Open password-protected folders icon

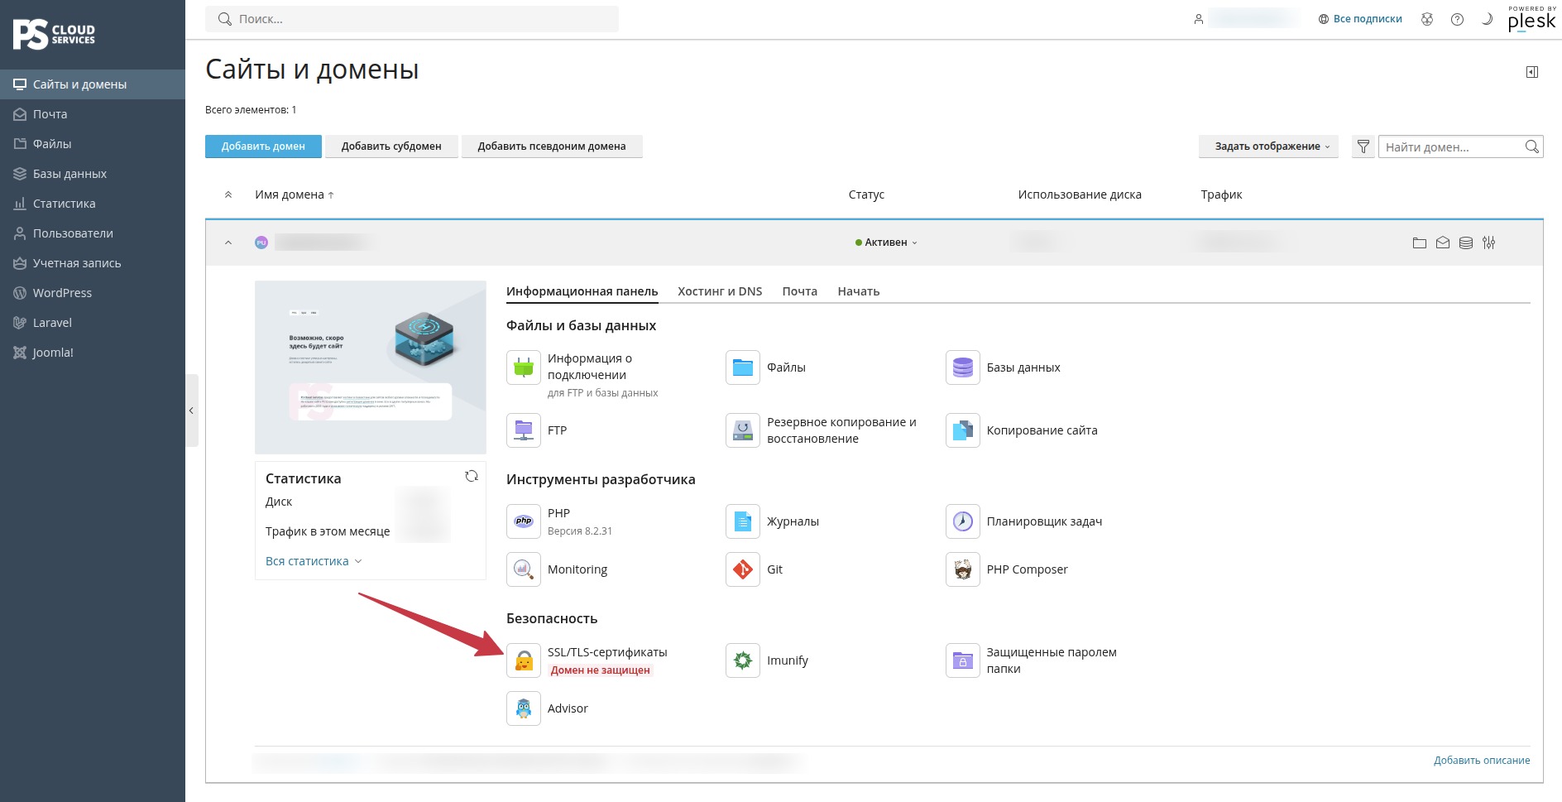962,660
